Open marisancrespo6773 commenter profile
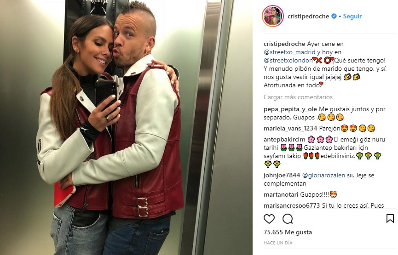 (292, 205)
